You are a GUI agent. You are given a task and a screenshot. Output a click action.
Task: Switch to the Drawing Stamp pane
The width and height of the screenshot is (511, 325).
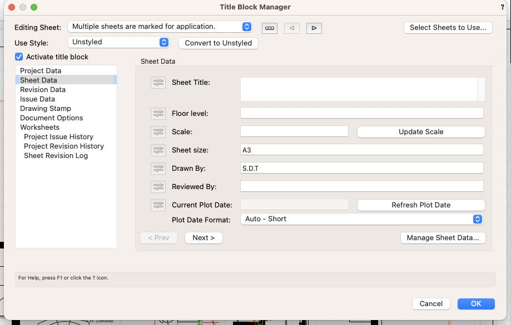(x=46, y=109)
